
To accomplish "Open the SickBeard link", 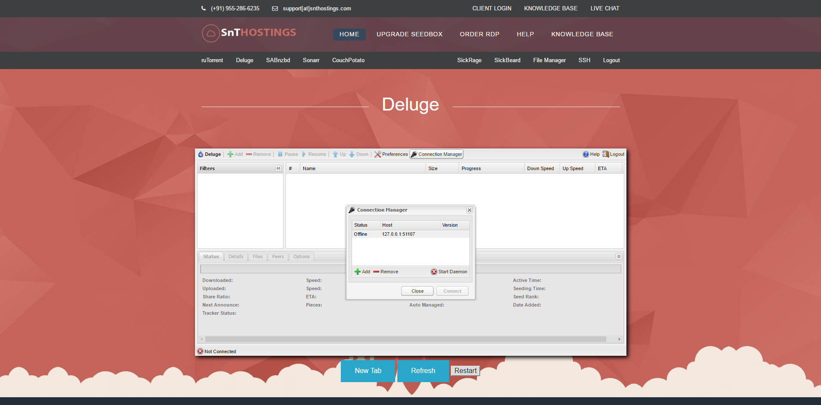I will coord(507,60).
